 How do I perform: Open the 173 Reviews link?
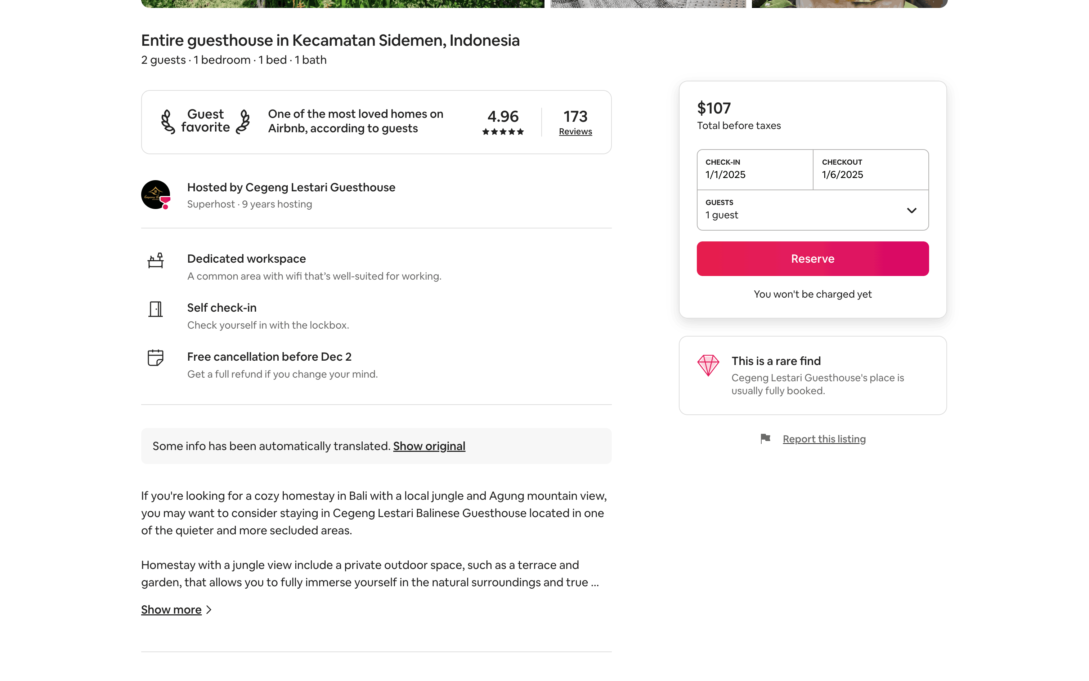(575, 132)
